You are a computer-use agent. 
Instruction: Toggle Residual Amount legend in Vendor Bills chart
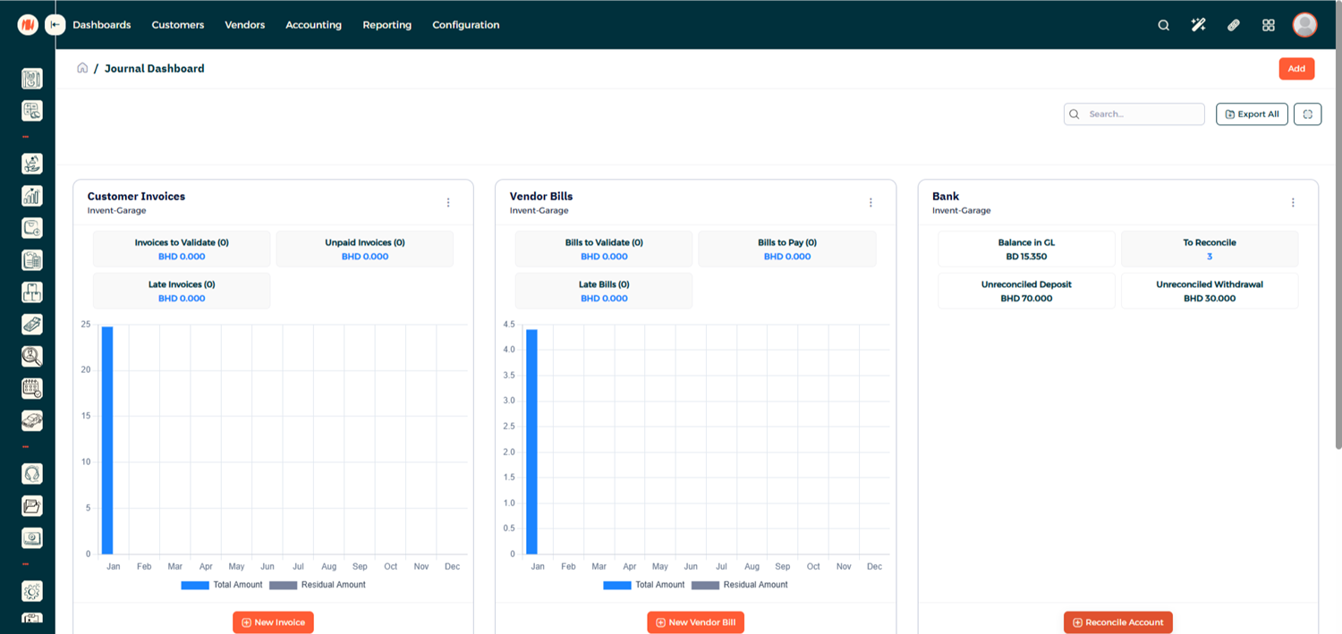tap(740, 585)
